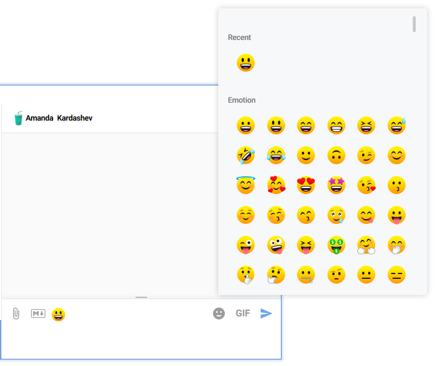Click the paperclip attach file icon
The image size is (439, 366).
coord(16,313)
